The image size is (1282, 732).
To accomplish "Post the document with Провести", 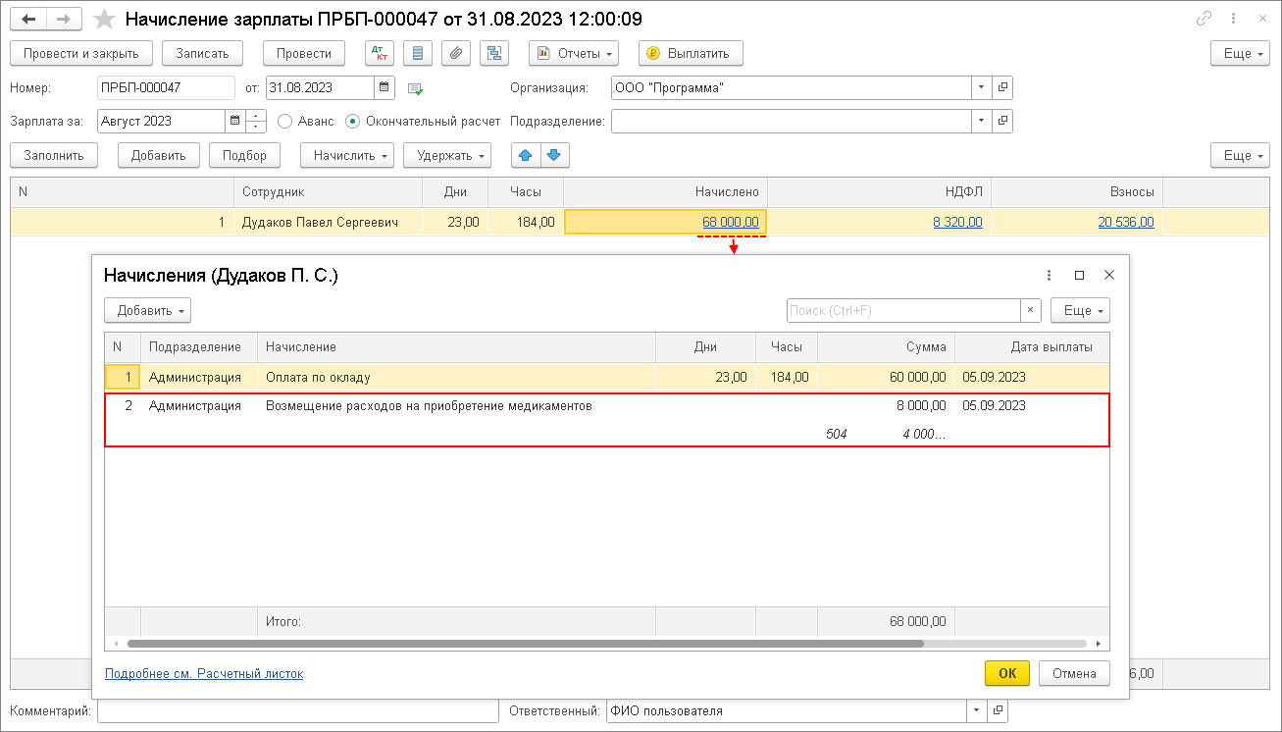I will click(304, 53).
